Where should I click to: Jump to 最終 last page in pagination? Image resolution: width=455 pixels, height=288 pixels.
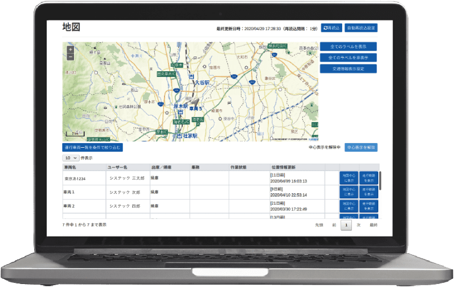tap(373, 225)
